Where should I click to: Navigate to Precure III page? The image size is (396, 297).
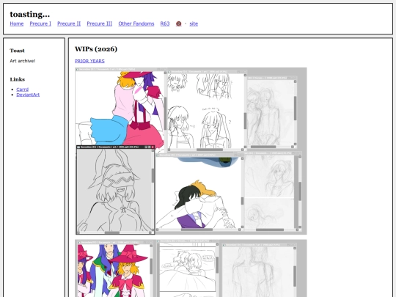tap(100, 23)
